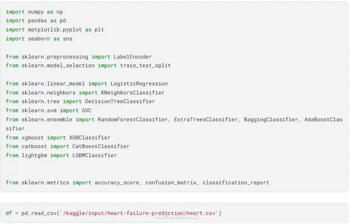Screen dimensions: 354x224
Task: Click the numpy import line
Action: (34, 12)
